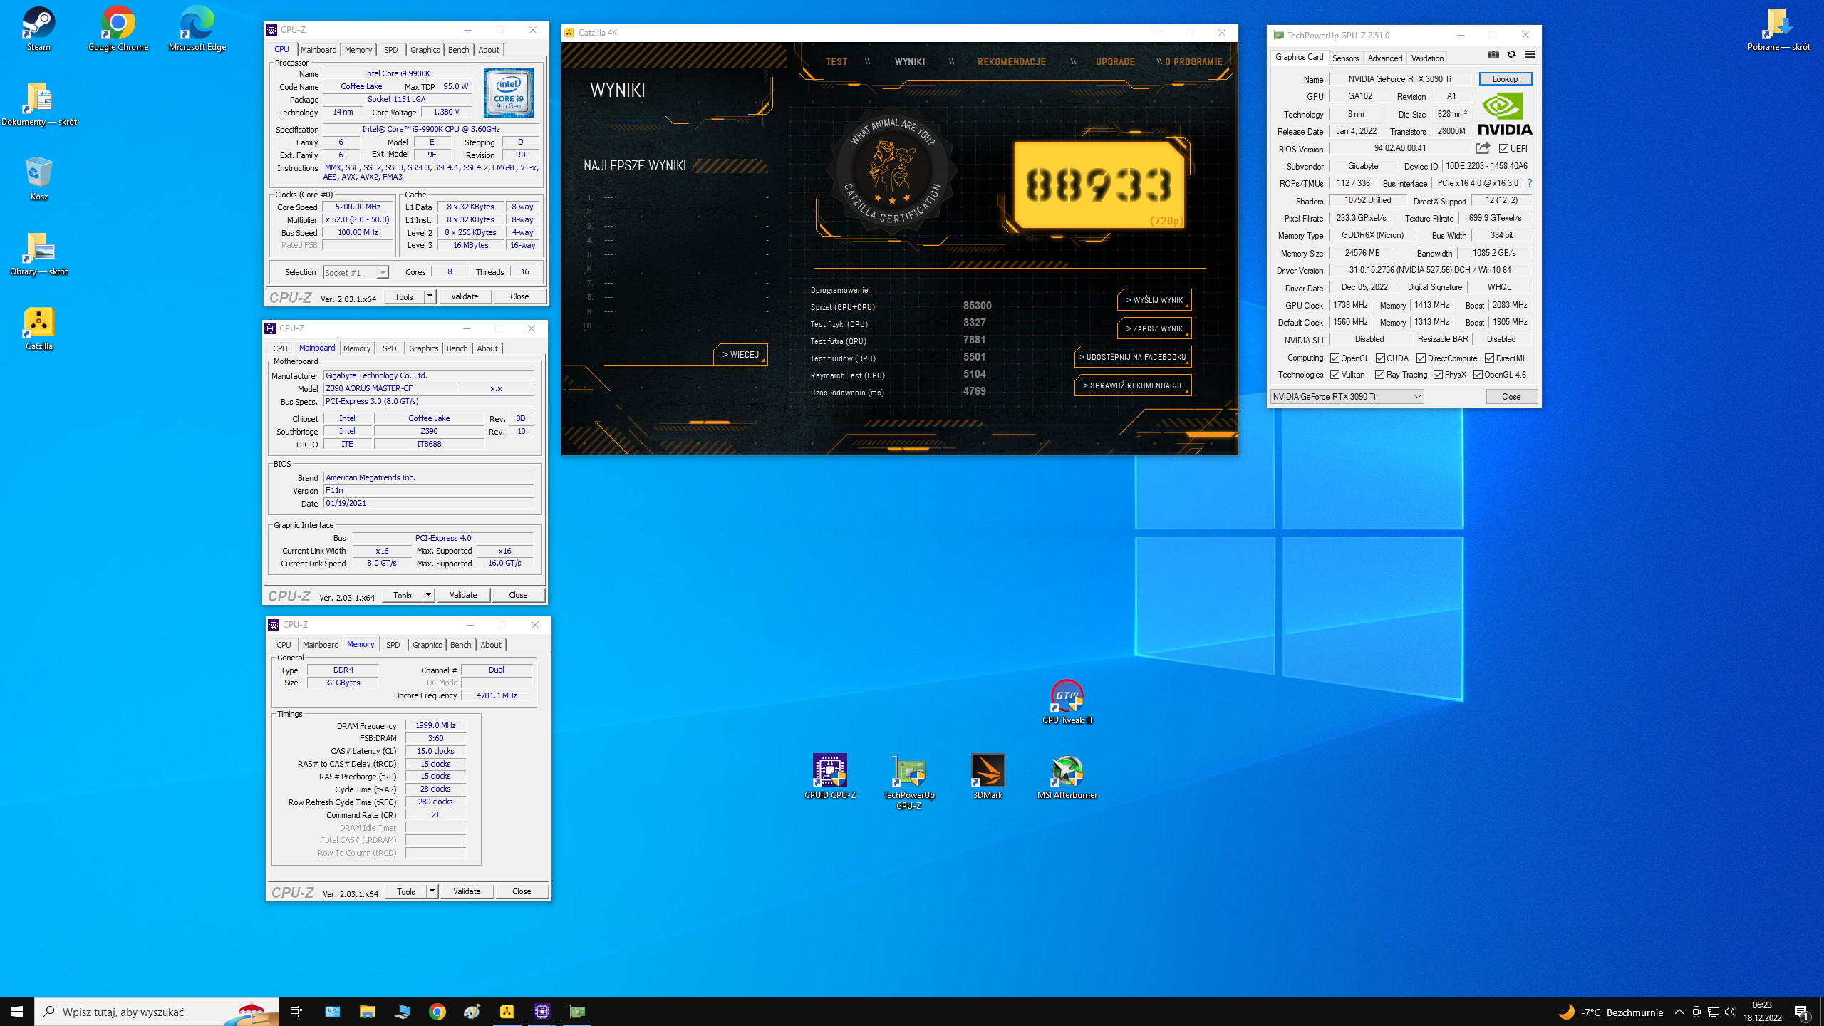
Task: Click the volume icon in system tray
Action: tap(1731, 1012)
